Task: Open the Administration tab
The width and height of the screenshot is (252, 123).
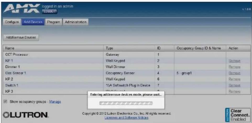Action: (x=75, y=22)
